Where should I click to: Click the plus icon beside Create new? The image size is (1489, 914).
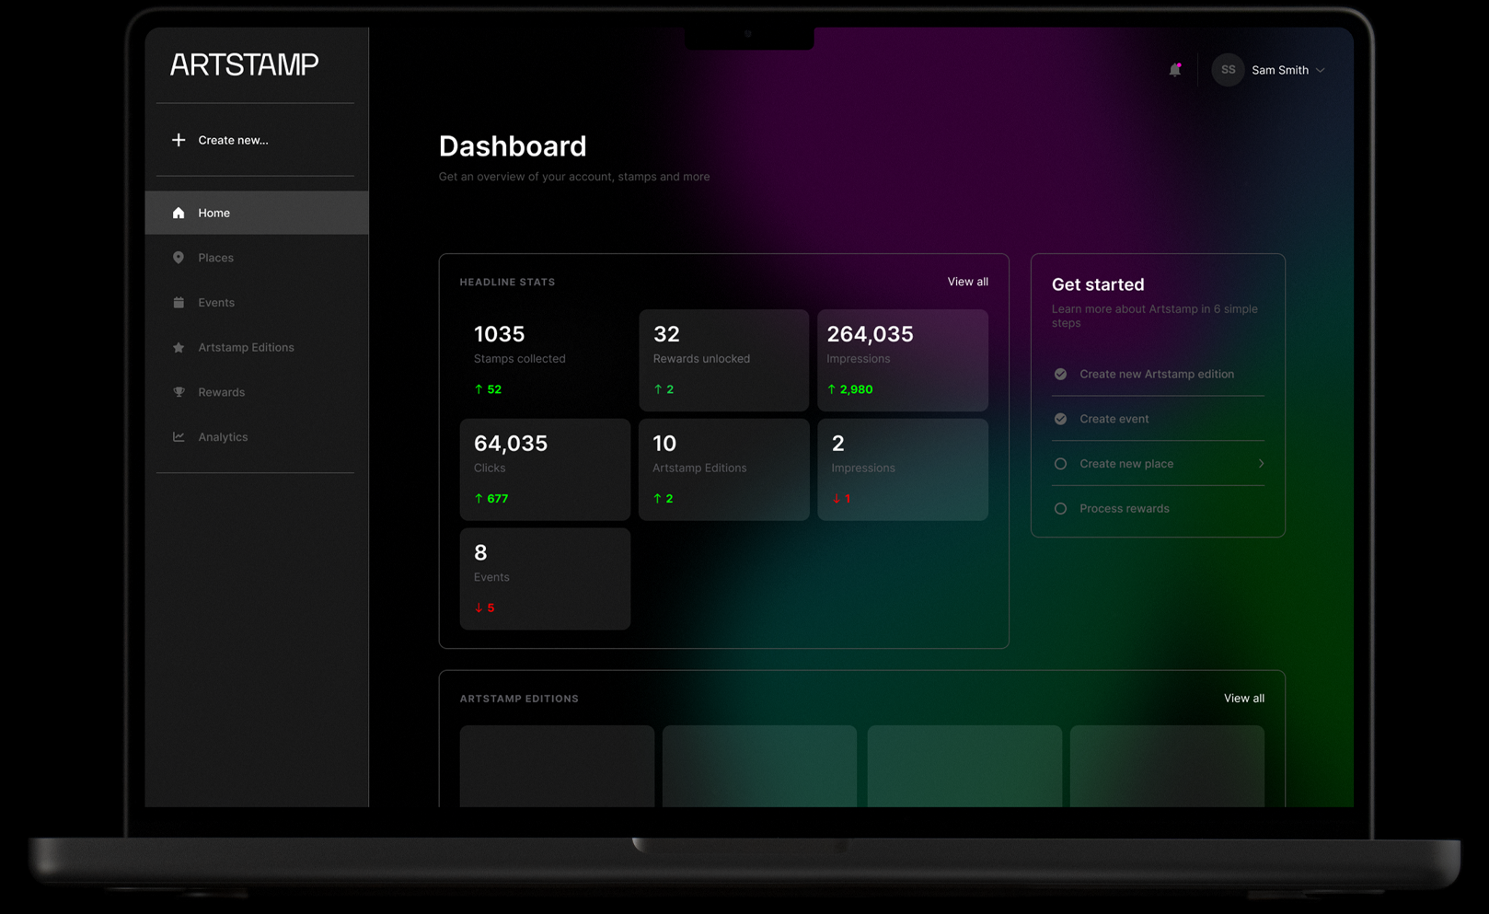(179, 140)
